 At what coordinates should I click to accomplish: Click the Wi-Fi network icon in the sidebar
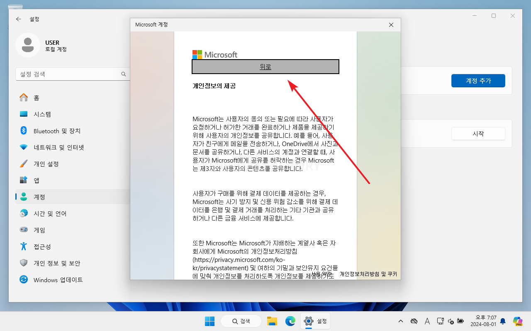pyautogui.click(x=24, y=147)
